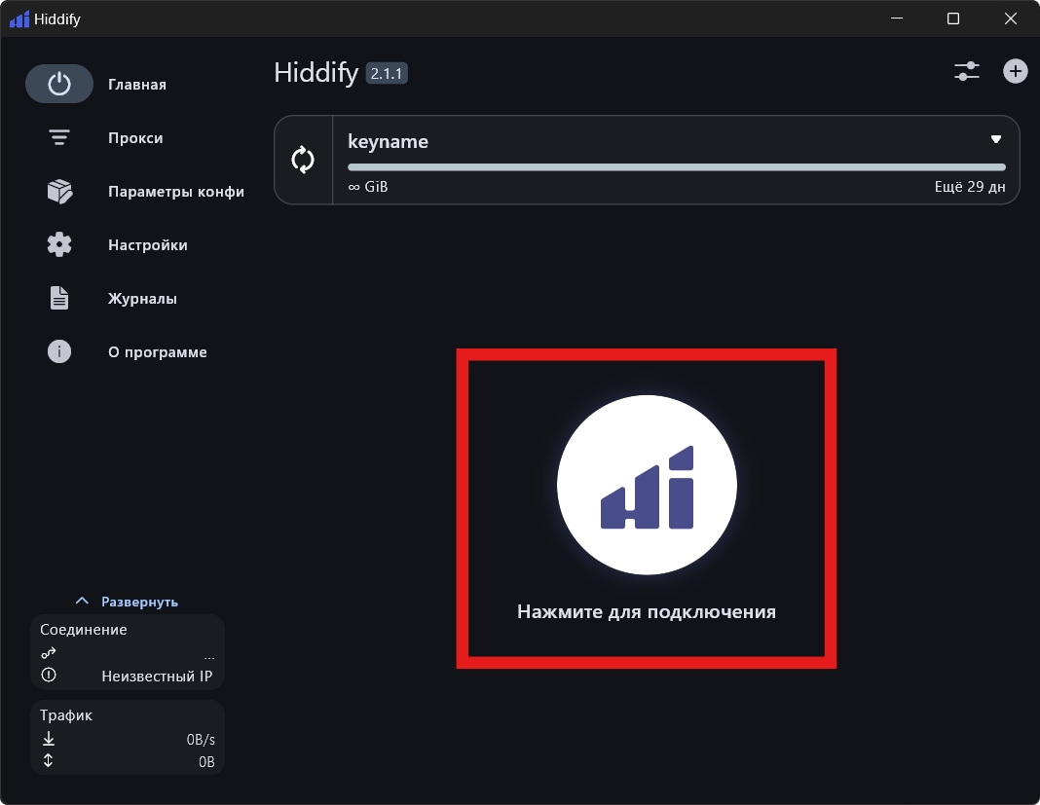Click the Hiddify logo in title bar
Screen dimensions: 1040x805
(x=19, y=18)
